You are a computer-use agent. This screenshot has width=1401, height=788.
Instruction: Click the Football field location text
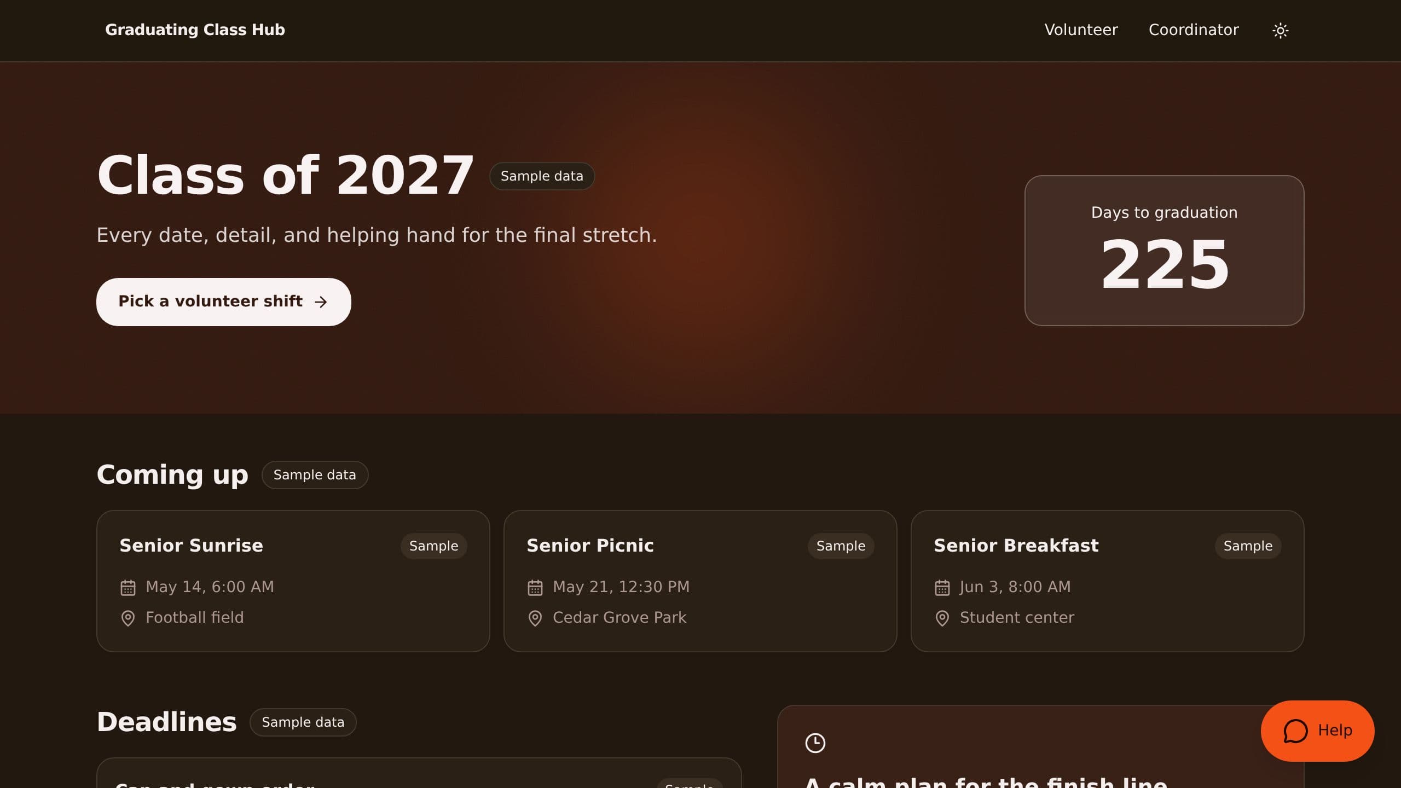[x=194, y=618]
